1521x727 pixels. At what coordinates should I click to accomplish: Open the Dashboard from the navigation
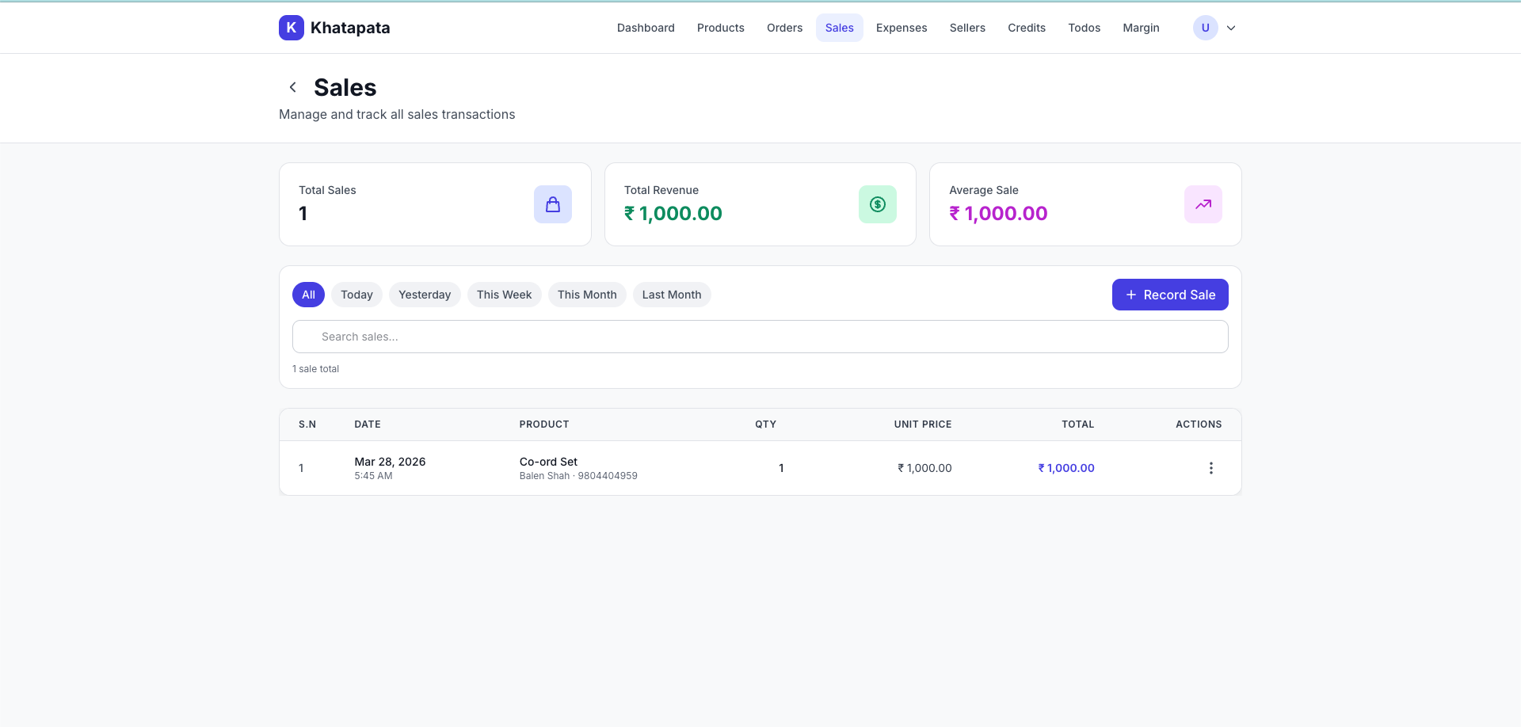click(x=645, y=27)
